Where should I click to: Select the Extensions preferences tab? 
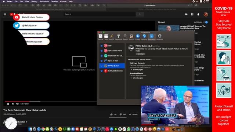[152, 37]
